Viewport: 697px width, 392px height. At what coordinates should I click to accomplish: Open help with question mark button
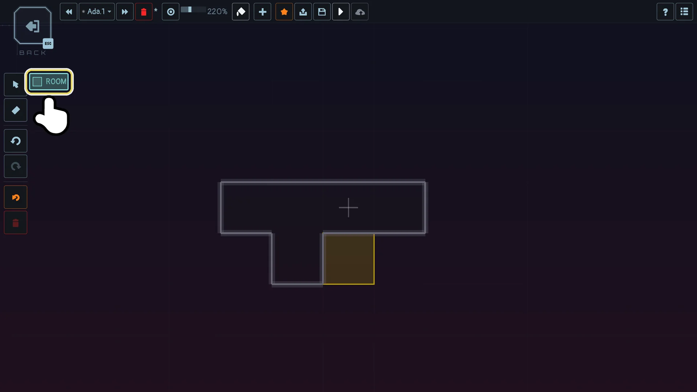[665, 12]
